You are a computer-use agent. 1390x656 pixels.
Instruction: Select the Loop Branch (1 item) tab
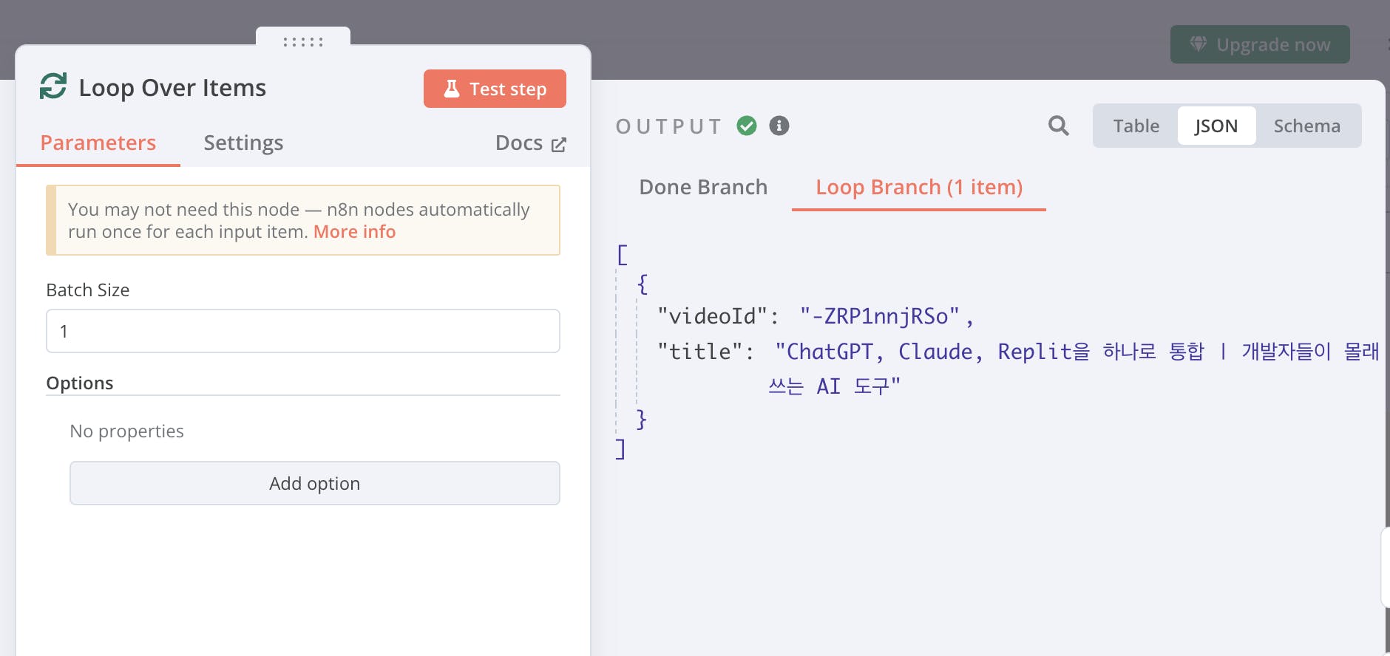point(918,187)
